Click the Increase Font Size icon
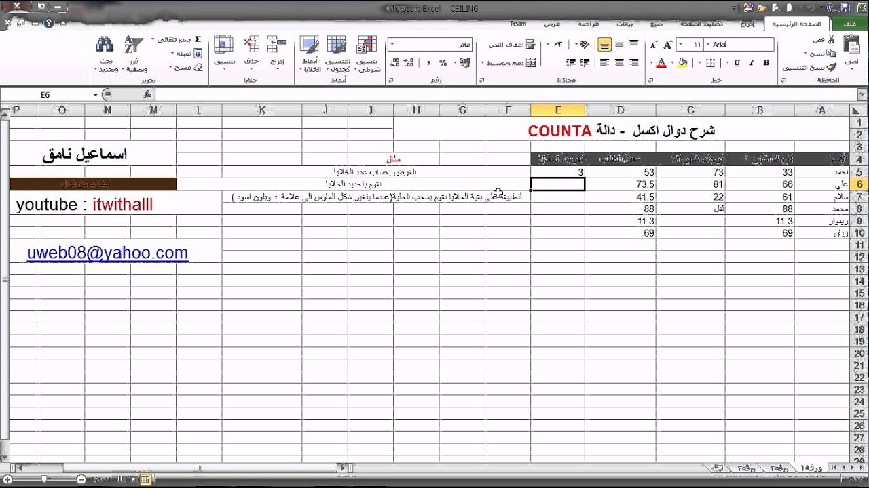Screen dimensions: 869x488 [668, 45]
